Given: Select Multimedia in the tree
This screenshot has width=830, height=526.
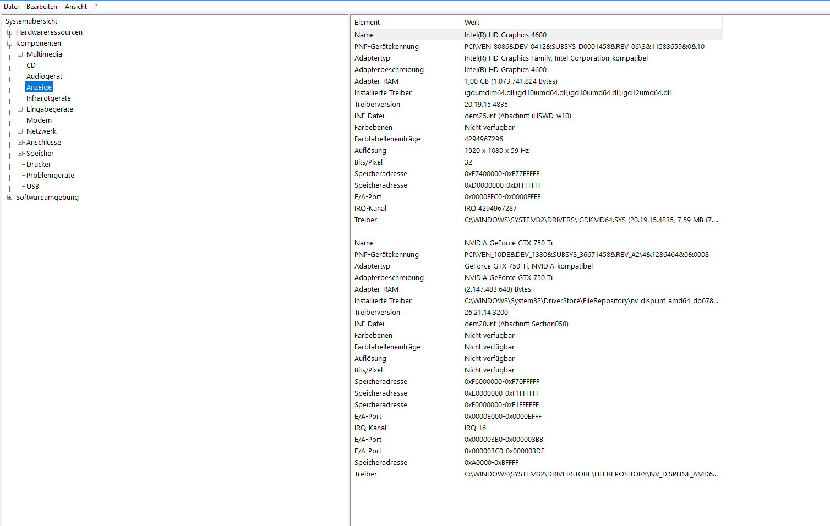Looking at the screenshot, I should [x=44, y=54].
